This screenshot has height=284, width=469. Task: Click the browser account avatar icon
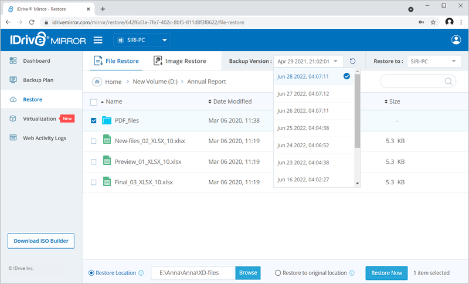449,22
